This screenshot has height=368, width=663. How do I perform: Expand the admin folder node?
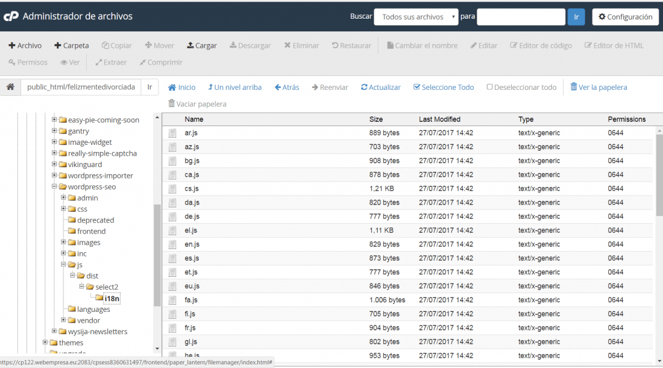pyautogui.click(x=63, y=197)
